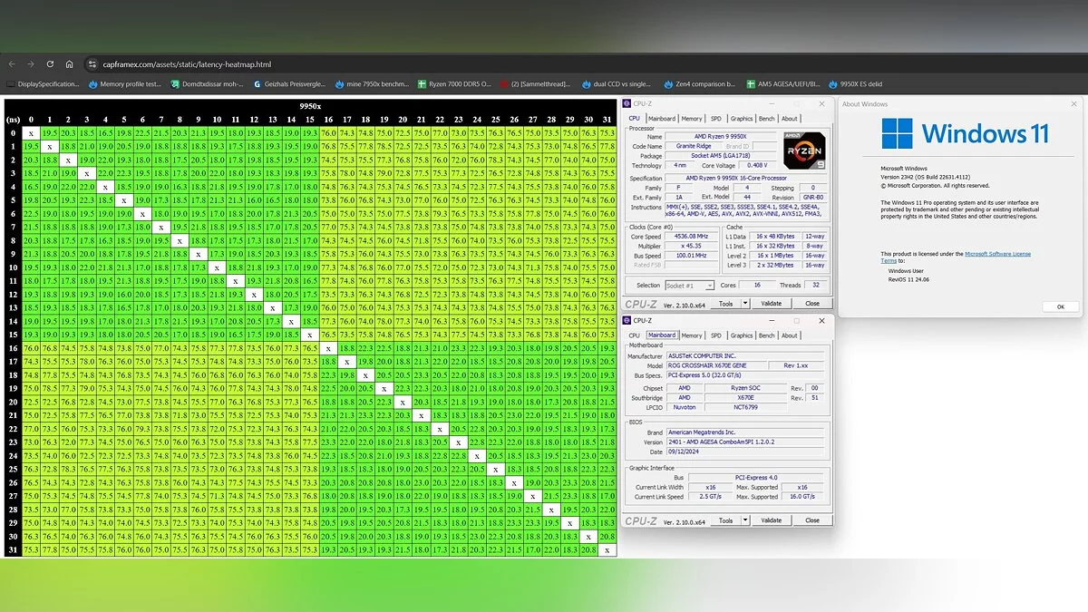Expand Tools arrow in upper CPU-Z window
Viewport: 1088px width, 612px height.
[x=746, y=304]
